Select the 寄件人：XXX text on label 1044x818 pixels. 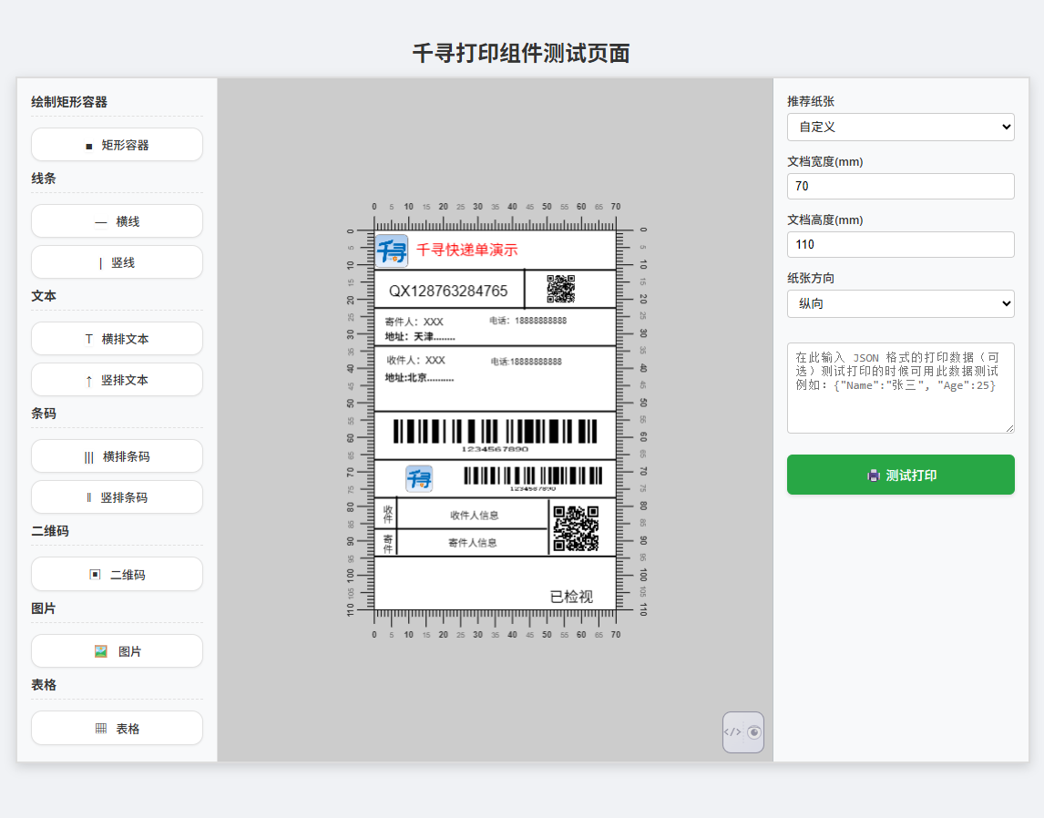(x=415, y=322)
